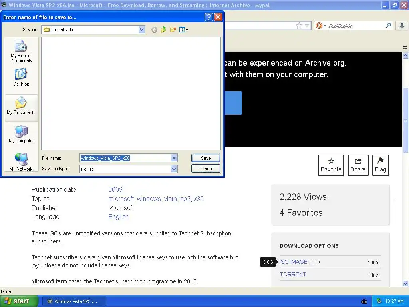Select the Mypal taskbar window button
409x307 pixels.
pos(74,301)
